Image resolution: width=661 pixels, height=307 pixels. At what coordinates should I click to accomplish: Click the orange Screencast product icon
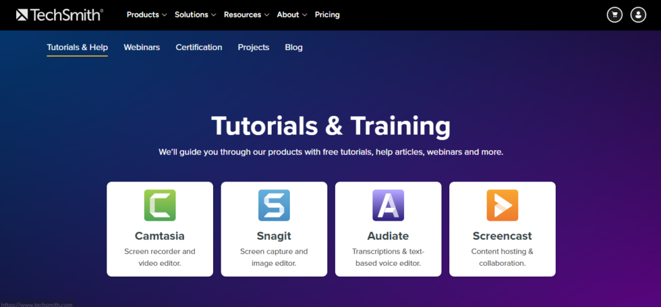click(502, 205)
